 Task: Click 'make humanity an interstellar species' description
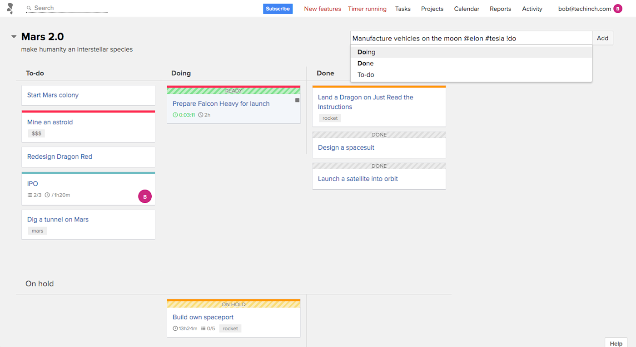click(77, 49)
